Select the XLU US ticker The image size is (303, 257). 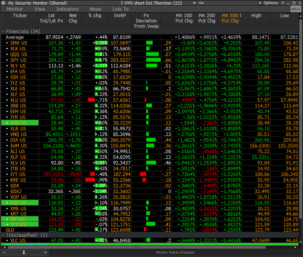click(18, 100)
